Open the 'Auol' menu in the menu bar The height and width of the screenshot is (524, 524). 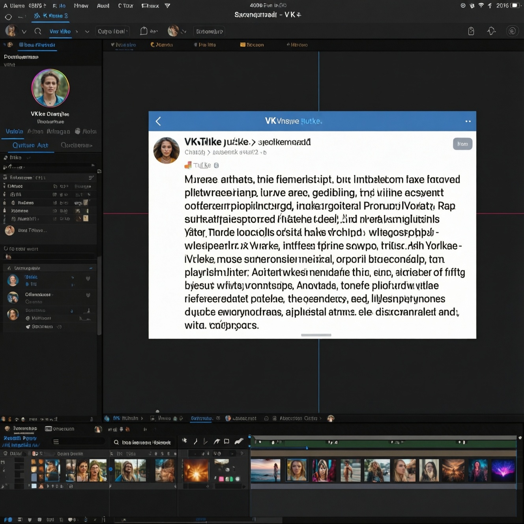click(x=103, y=6)
